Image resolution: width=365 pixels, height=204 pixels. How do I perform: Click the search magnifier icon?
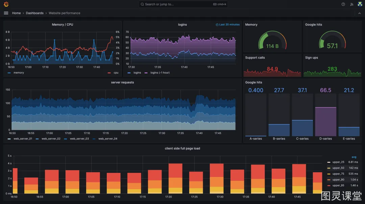coord(142,4)
